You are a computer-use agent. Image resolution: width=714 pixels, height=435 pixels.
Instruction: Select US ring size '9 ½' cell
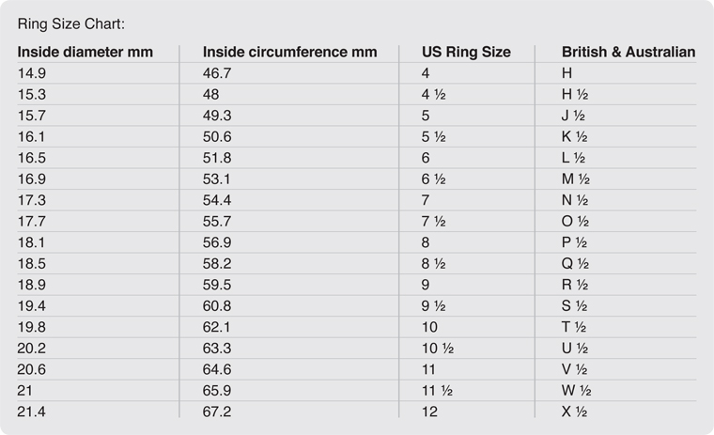pyautogui.click(x=433, y=305)
